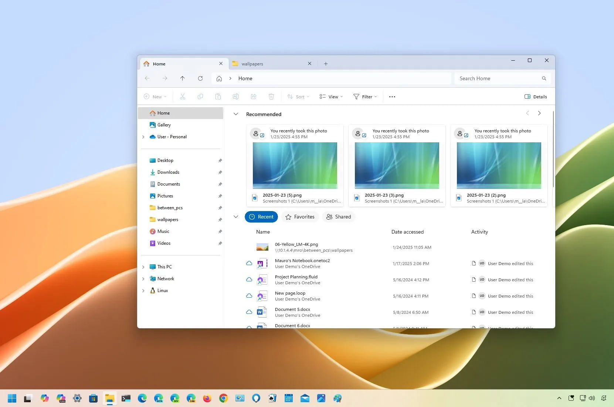Open the Filter dropdown

point(365,96)
